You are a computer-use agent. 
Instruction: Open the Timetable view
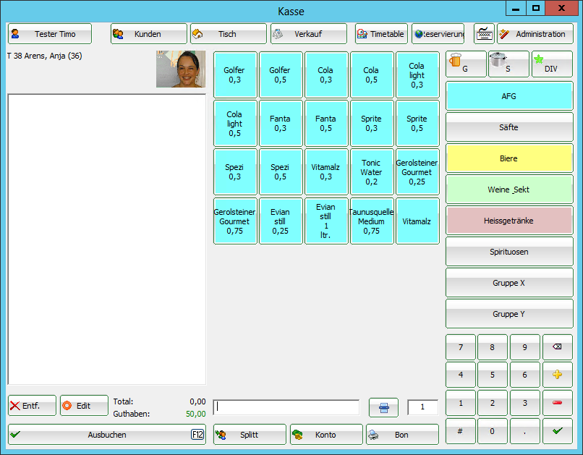(381, 34)
